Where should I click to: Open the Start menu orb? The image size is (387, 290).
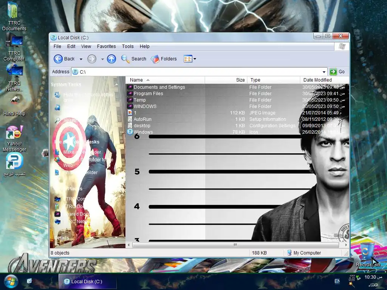tap(11, 282)
